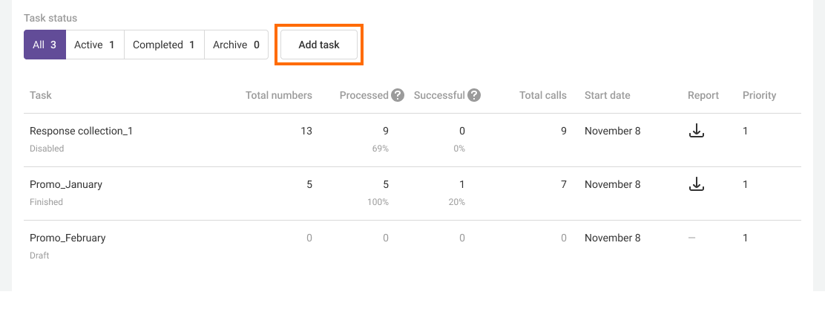Screen dimensions: 825x309
Task: Download the Response collection_1 report
Action: pyautogui.click(x=696, y=131)
